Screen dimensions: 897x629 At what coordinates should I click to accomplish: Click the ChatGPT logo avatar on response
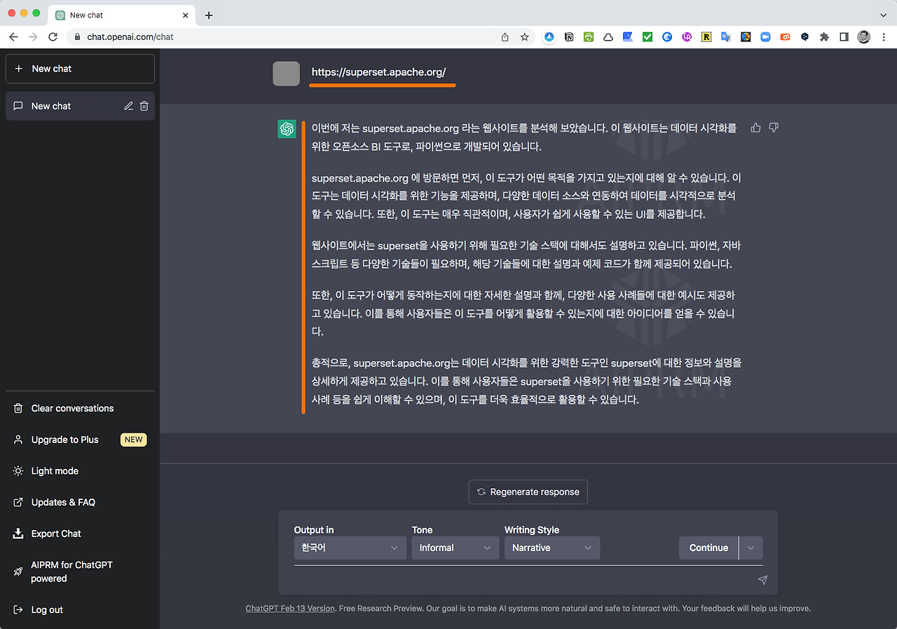287,129
